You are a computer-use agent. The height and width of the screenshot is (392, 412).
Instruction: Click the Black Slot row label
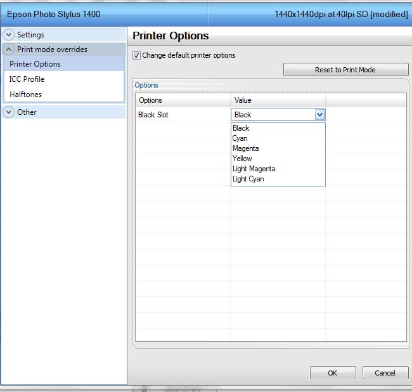coord(153,115)
